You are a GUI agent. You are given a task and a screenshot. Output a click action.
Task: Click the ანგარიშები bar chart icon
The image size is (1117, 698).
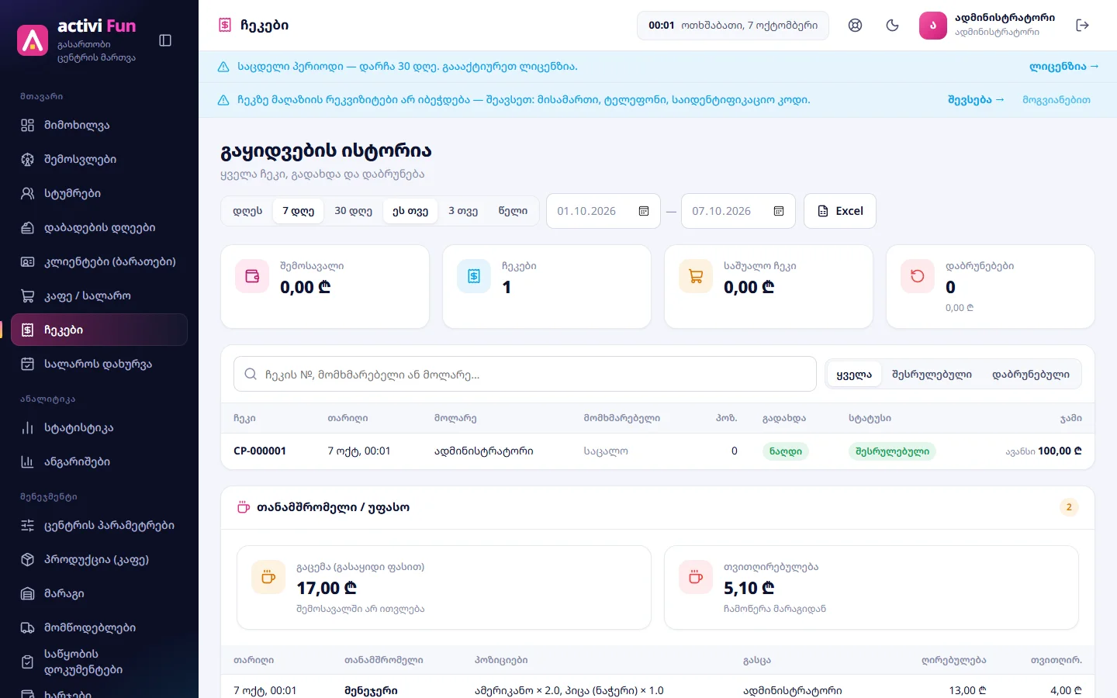tap(27, 461)
